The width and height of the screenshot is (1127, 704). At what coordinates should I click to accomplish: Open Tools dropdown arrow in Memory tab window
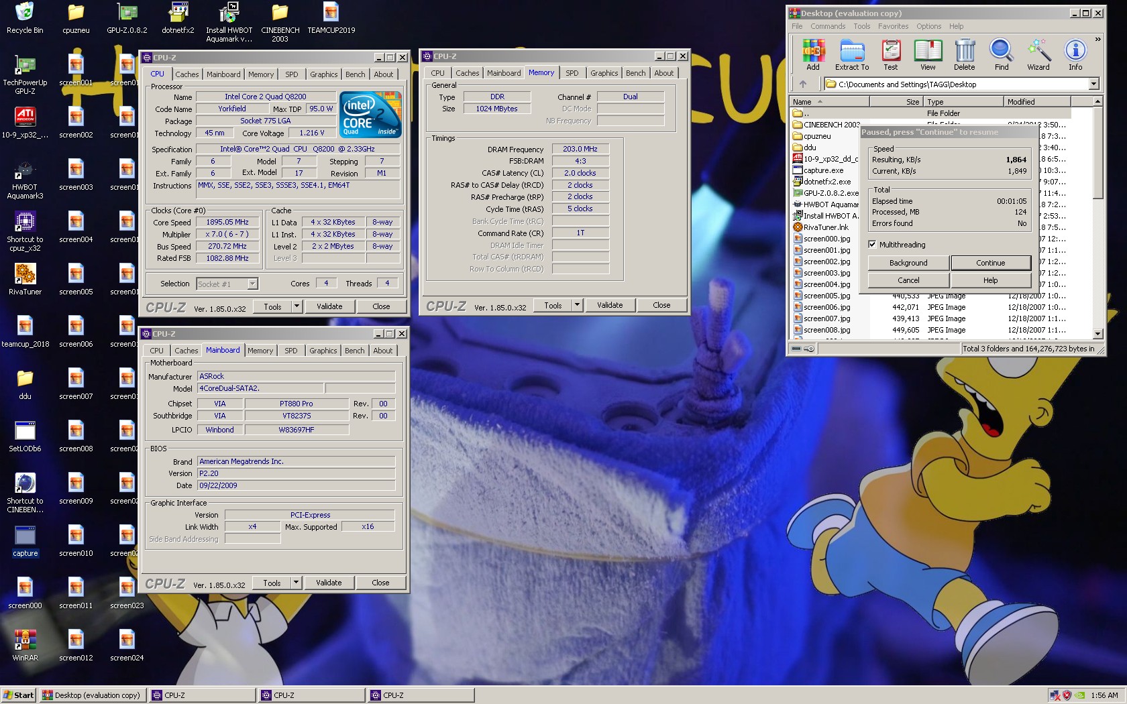point(576,305)
